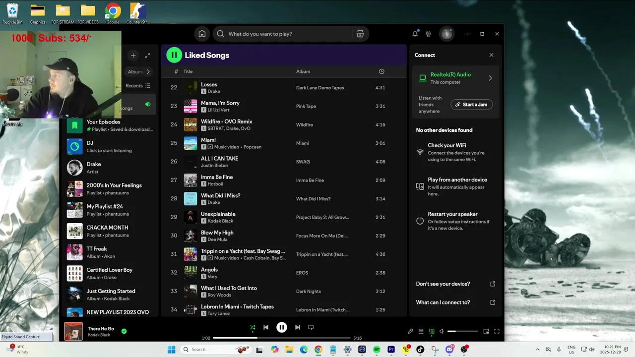
Task: Open the mini player icon
Action: [486, 331]
